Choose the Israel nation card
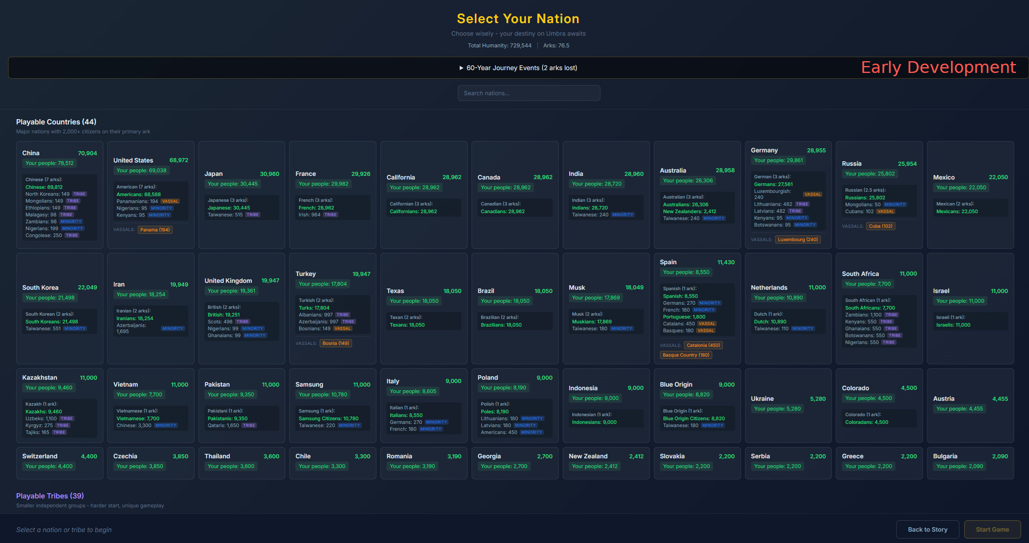 point(970,308)
